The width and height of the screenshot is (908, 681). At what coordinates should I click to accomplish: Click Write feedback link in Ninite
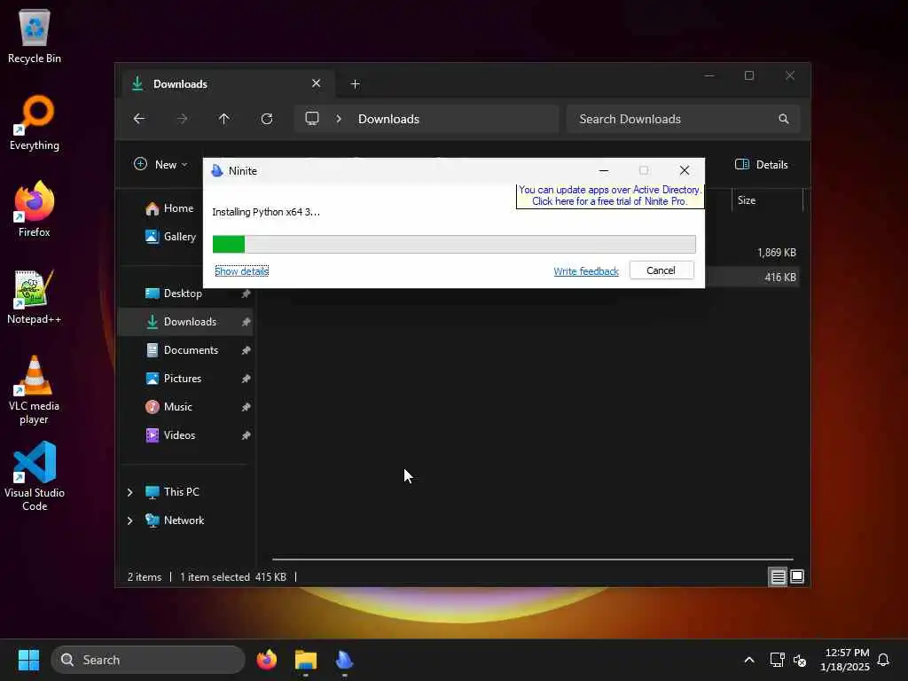[586, 271]
